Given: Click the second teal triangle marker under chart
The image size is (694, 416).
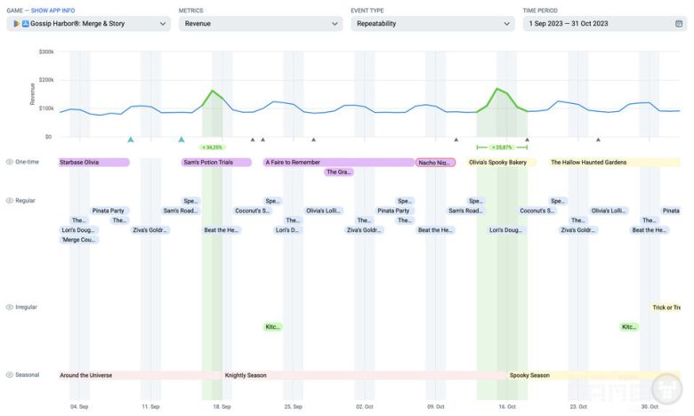Looking at the screenshot, I should pyautogui.click(x=182, y=140).
